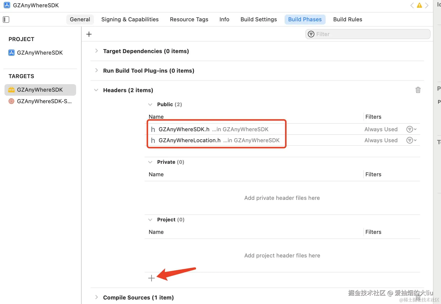Click the header file icon of GZAnyWhereSDK.h
The image size is (441, 304).
(153, 129)
